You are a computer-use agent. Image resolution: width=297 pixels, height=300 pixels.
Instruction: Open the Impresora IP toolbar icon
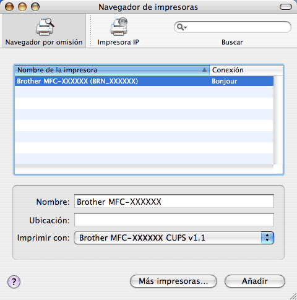point(119,27)
